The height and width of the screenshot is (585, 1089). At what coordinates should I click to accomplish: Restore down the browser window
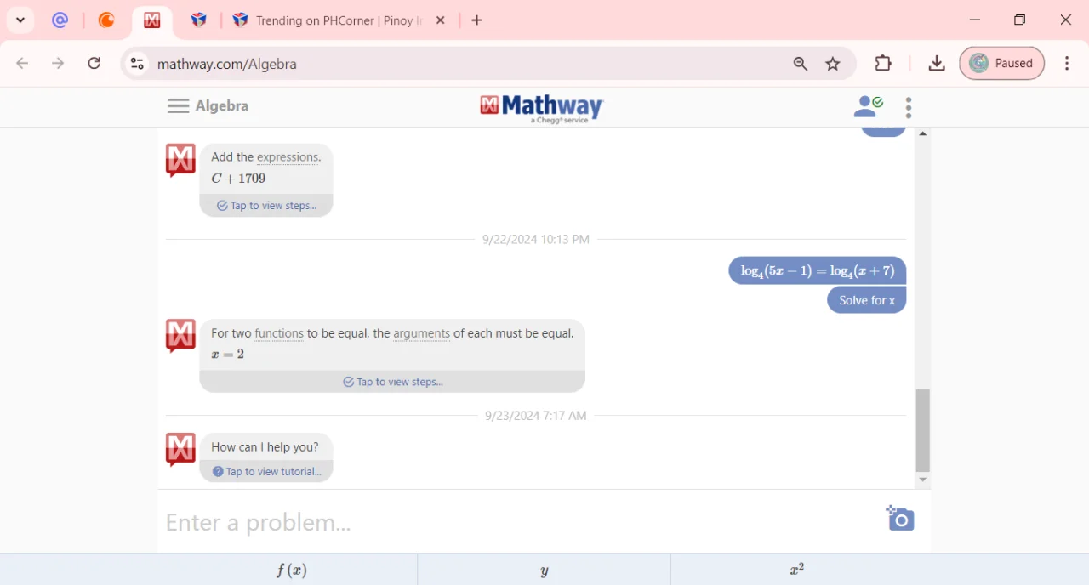1020,20
